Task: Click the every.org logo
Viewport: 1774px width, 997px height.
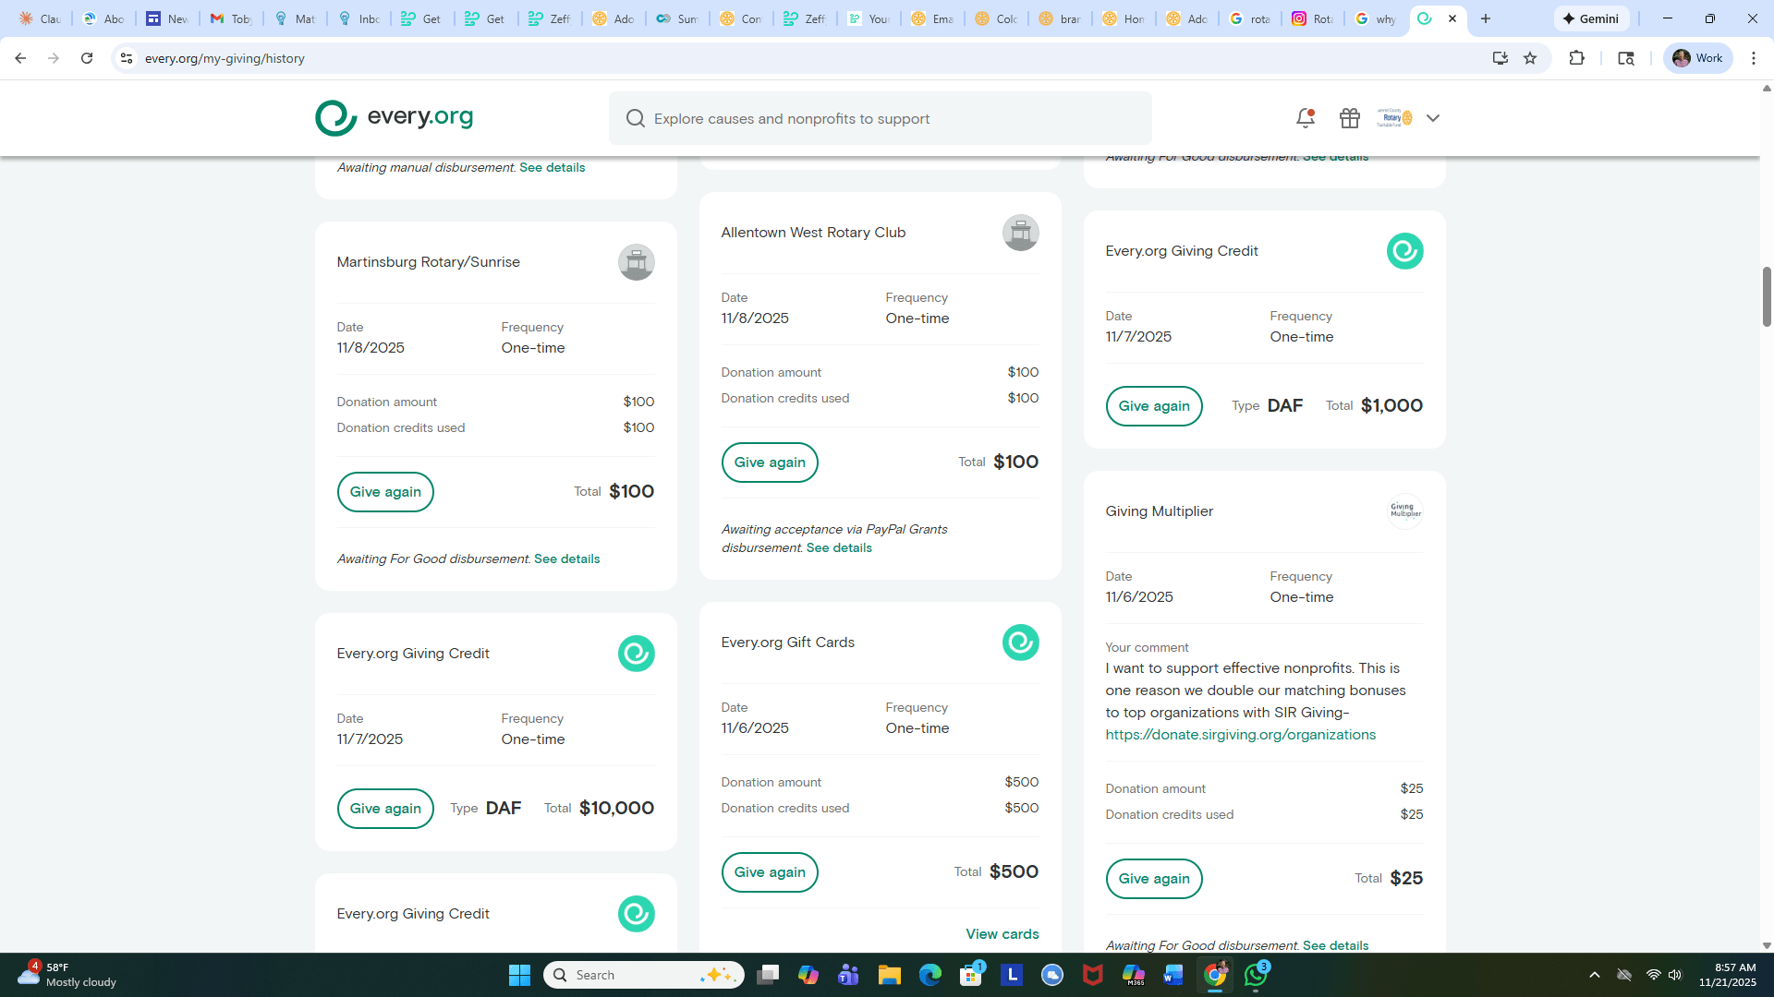Action: pyautogui.click(x=394, y=117)
